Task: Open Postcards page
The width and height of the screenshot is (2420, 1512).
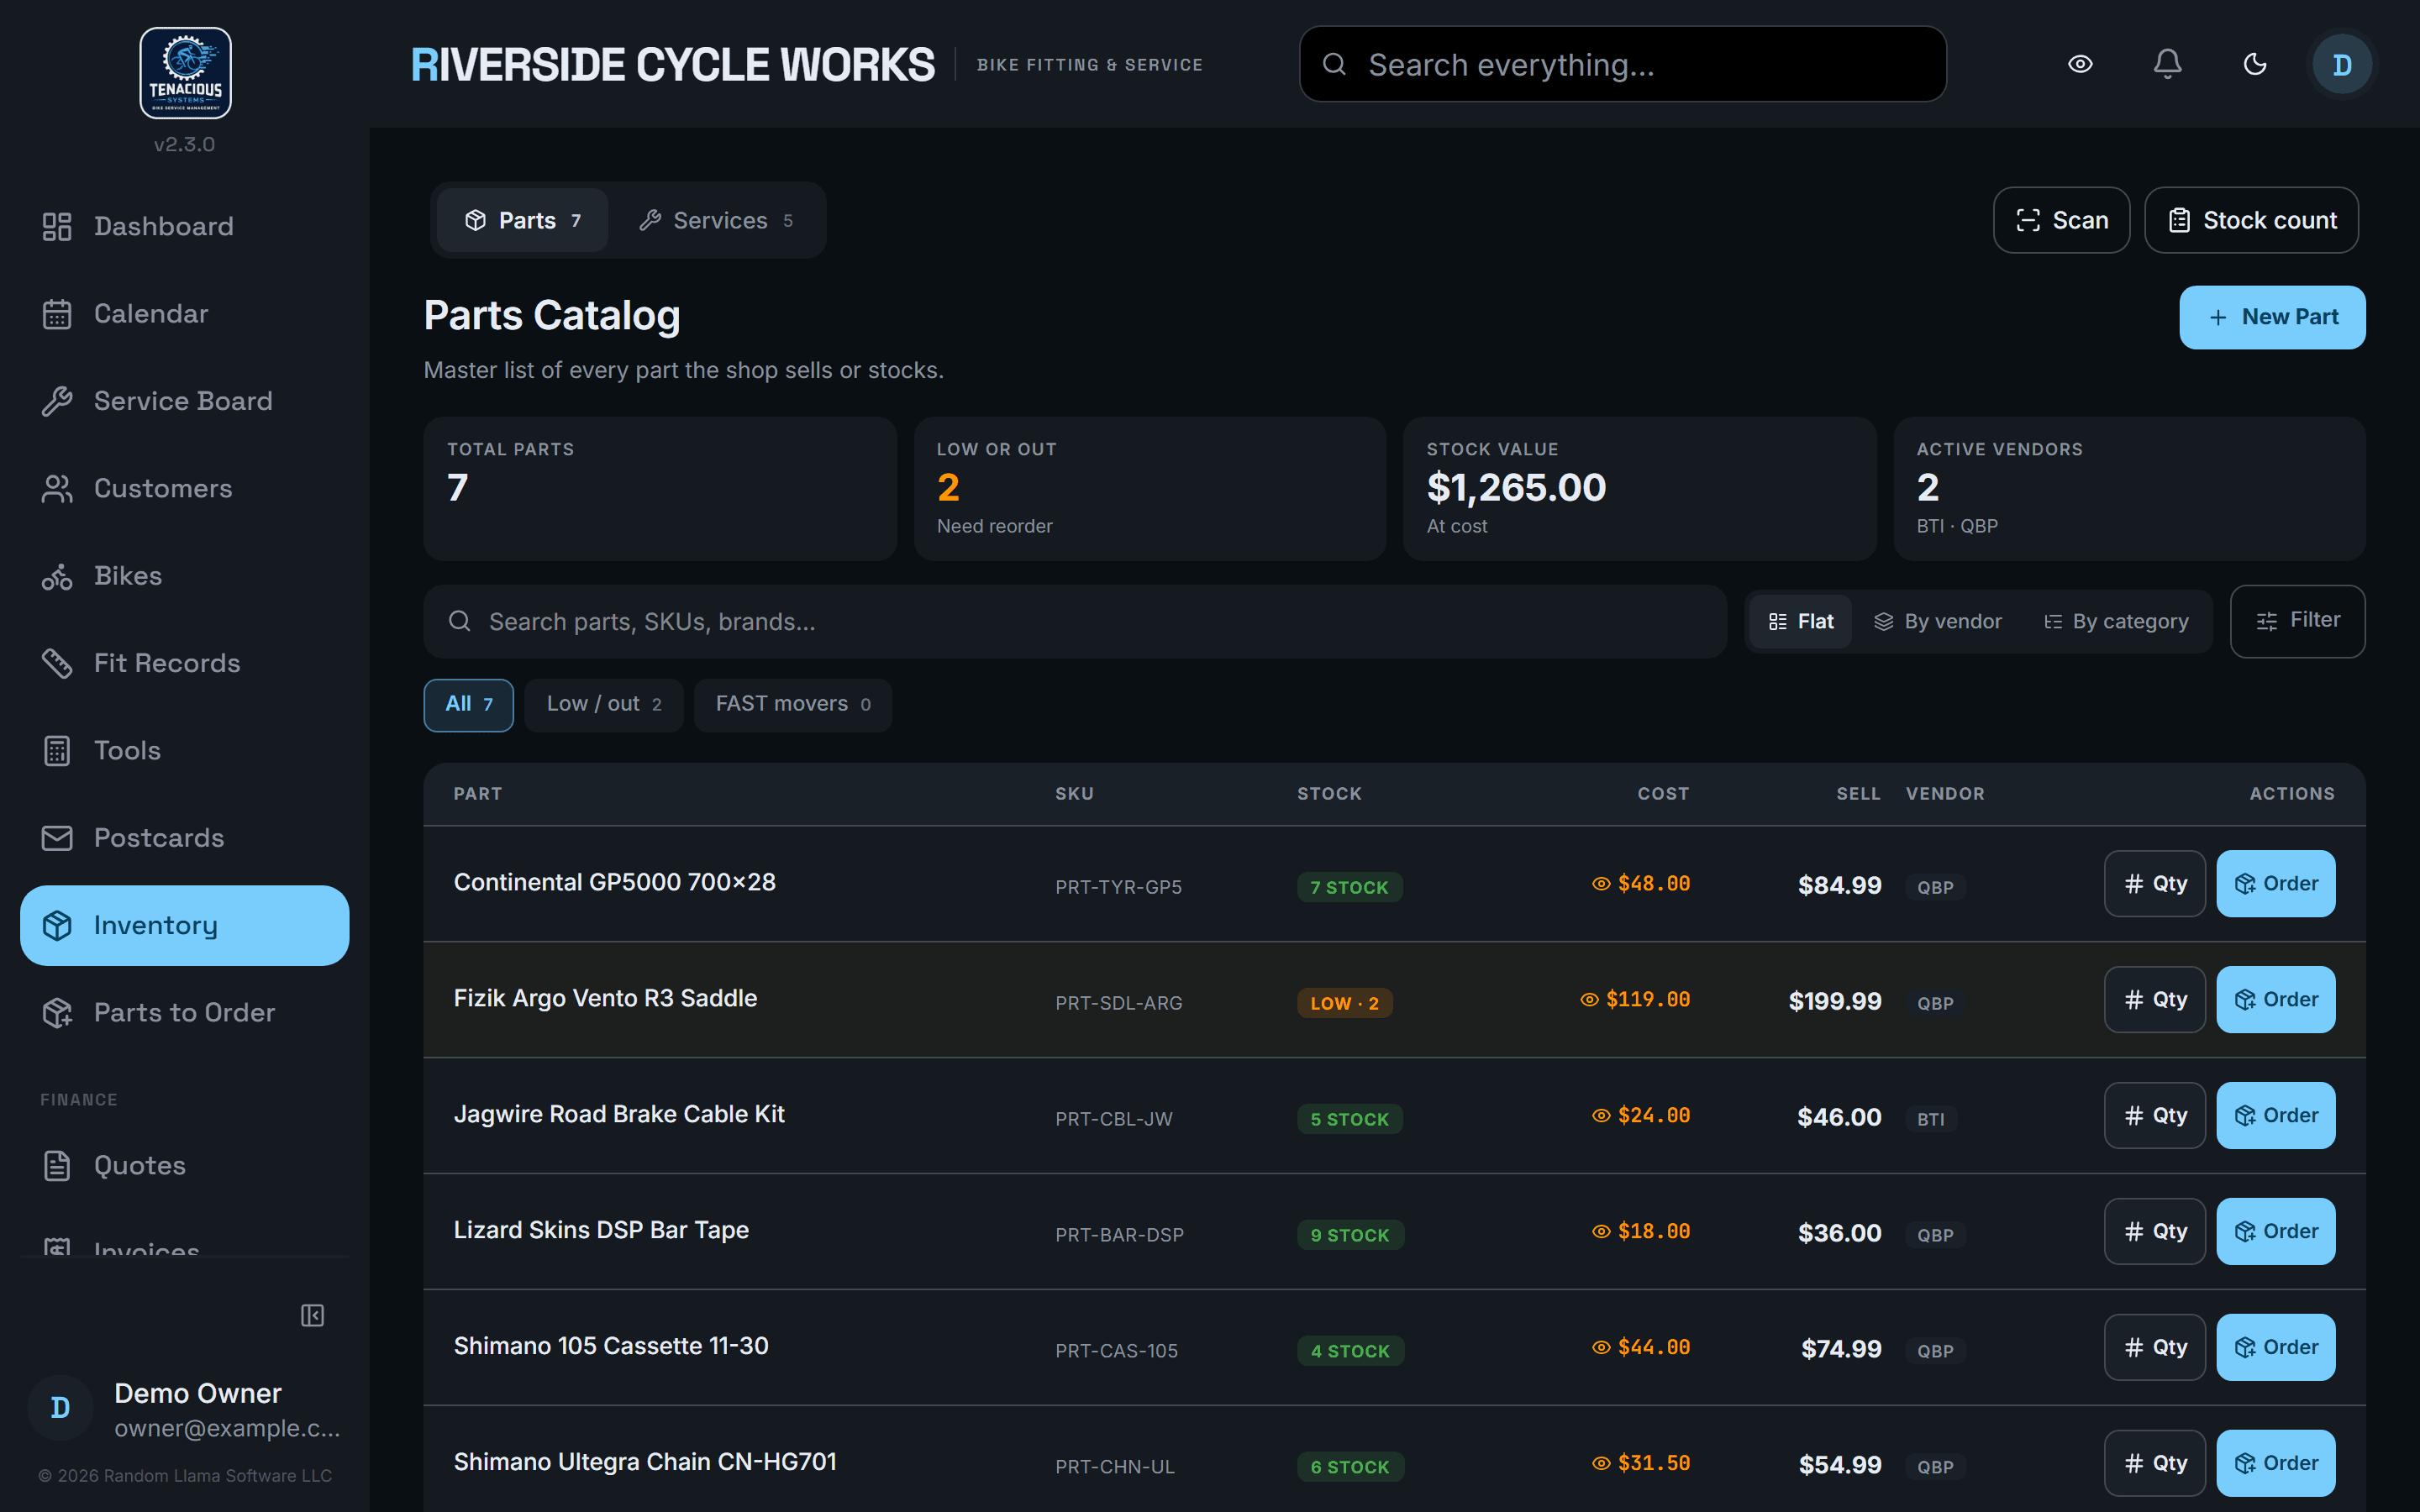Action: point(185,838)
